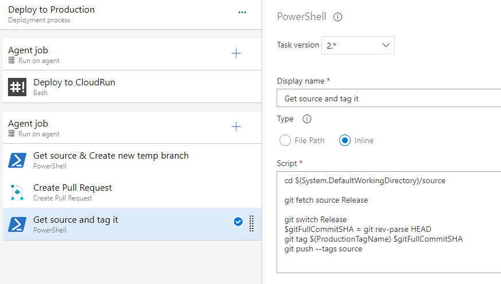Click the 'cd $(System.DefaultWorkingDirectory)/source' line
The width and height of the screenshot is (501, 284).
[x=364, y=181]
